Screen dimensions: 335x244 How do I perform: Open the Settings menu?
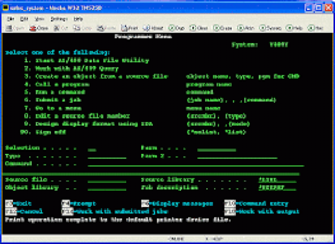pos(59,19)
